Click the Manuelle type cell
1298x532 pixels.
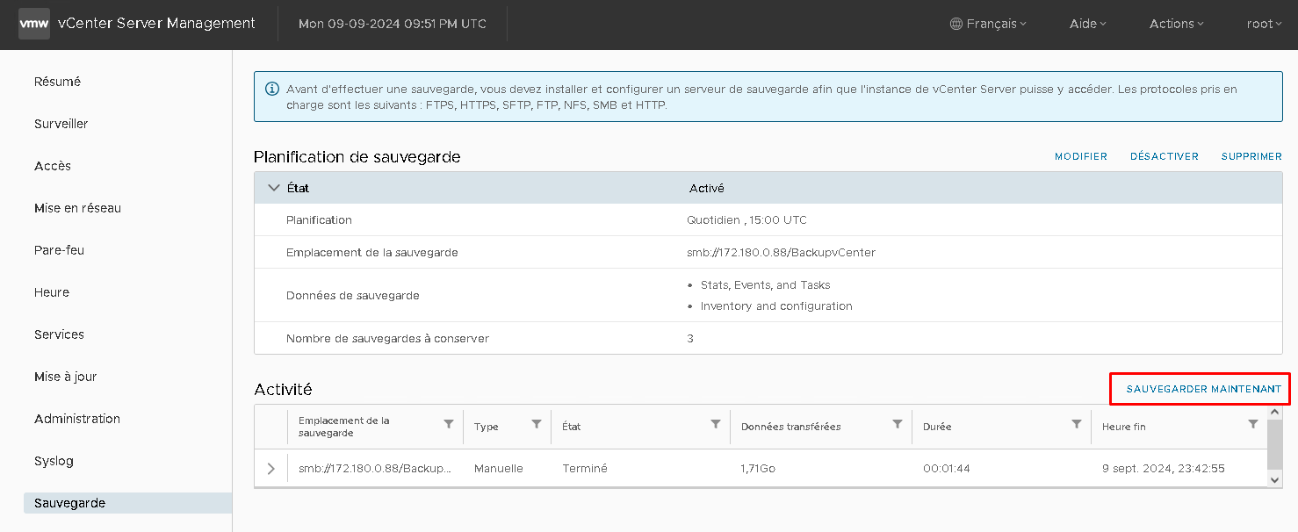499,469
